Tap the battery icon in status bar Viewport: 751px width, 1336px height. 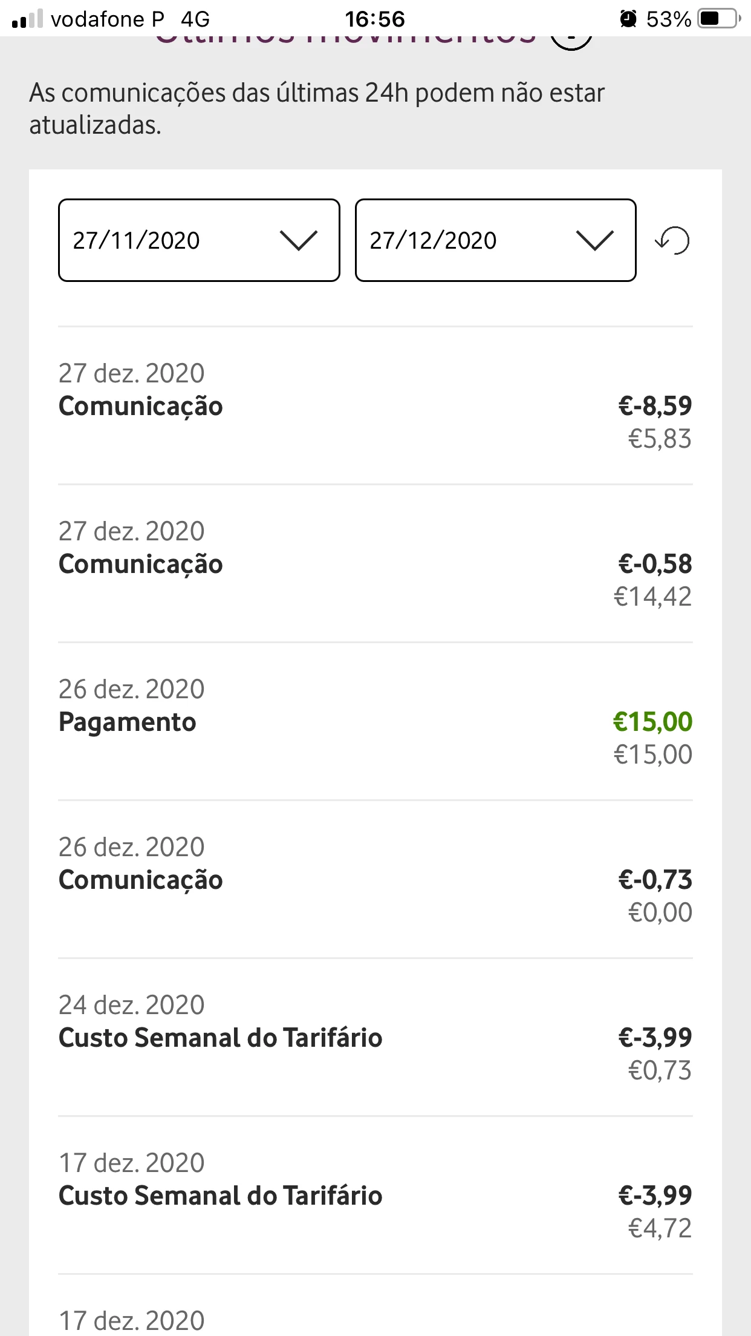(718, 19)
